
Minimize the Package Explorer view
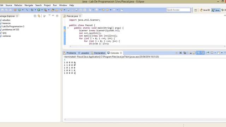point(53,16)
